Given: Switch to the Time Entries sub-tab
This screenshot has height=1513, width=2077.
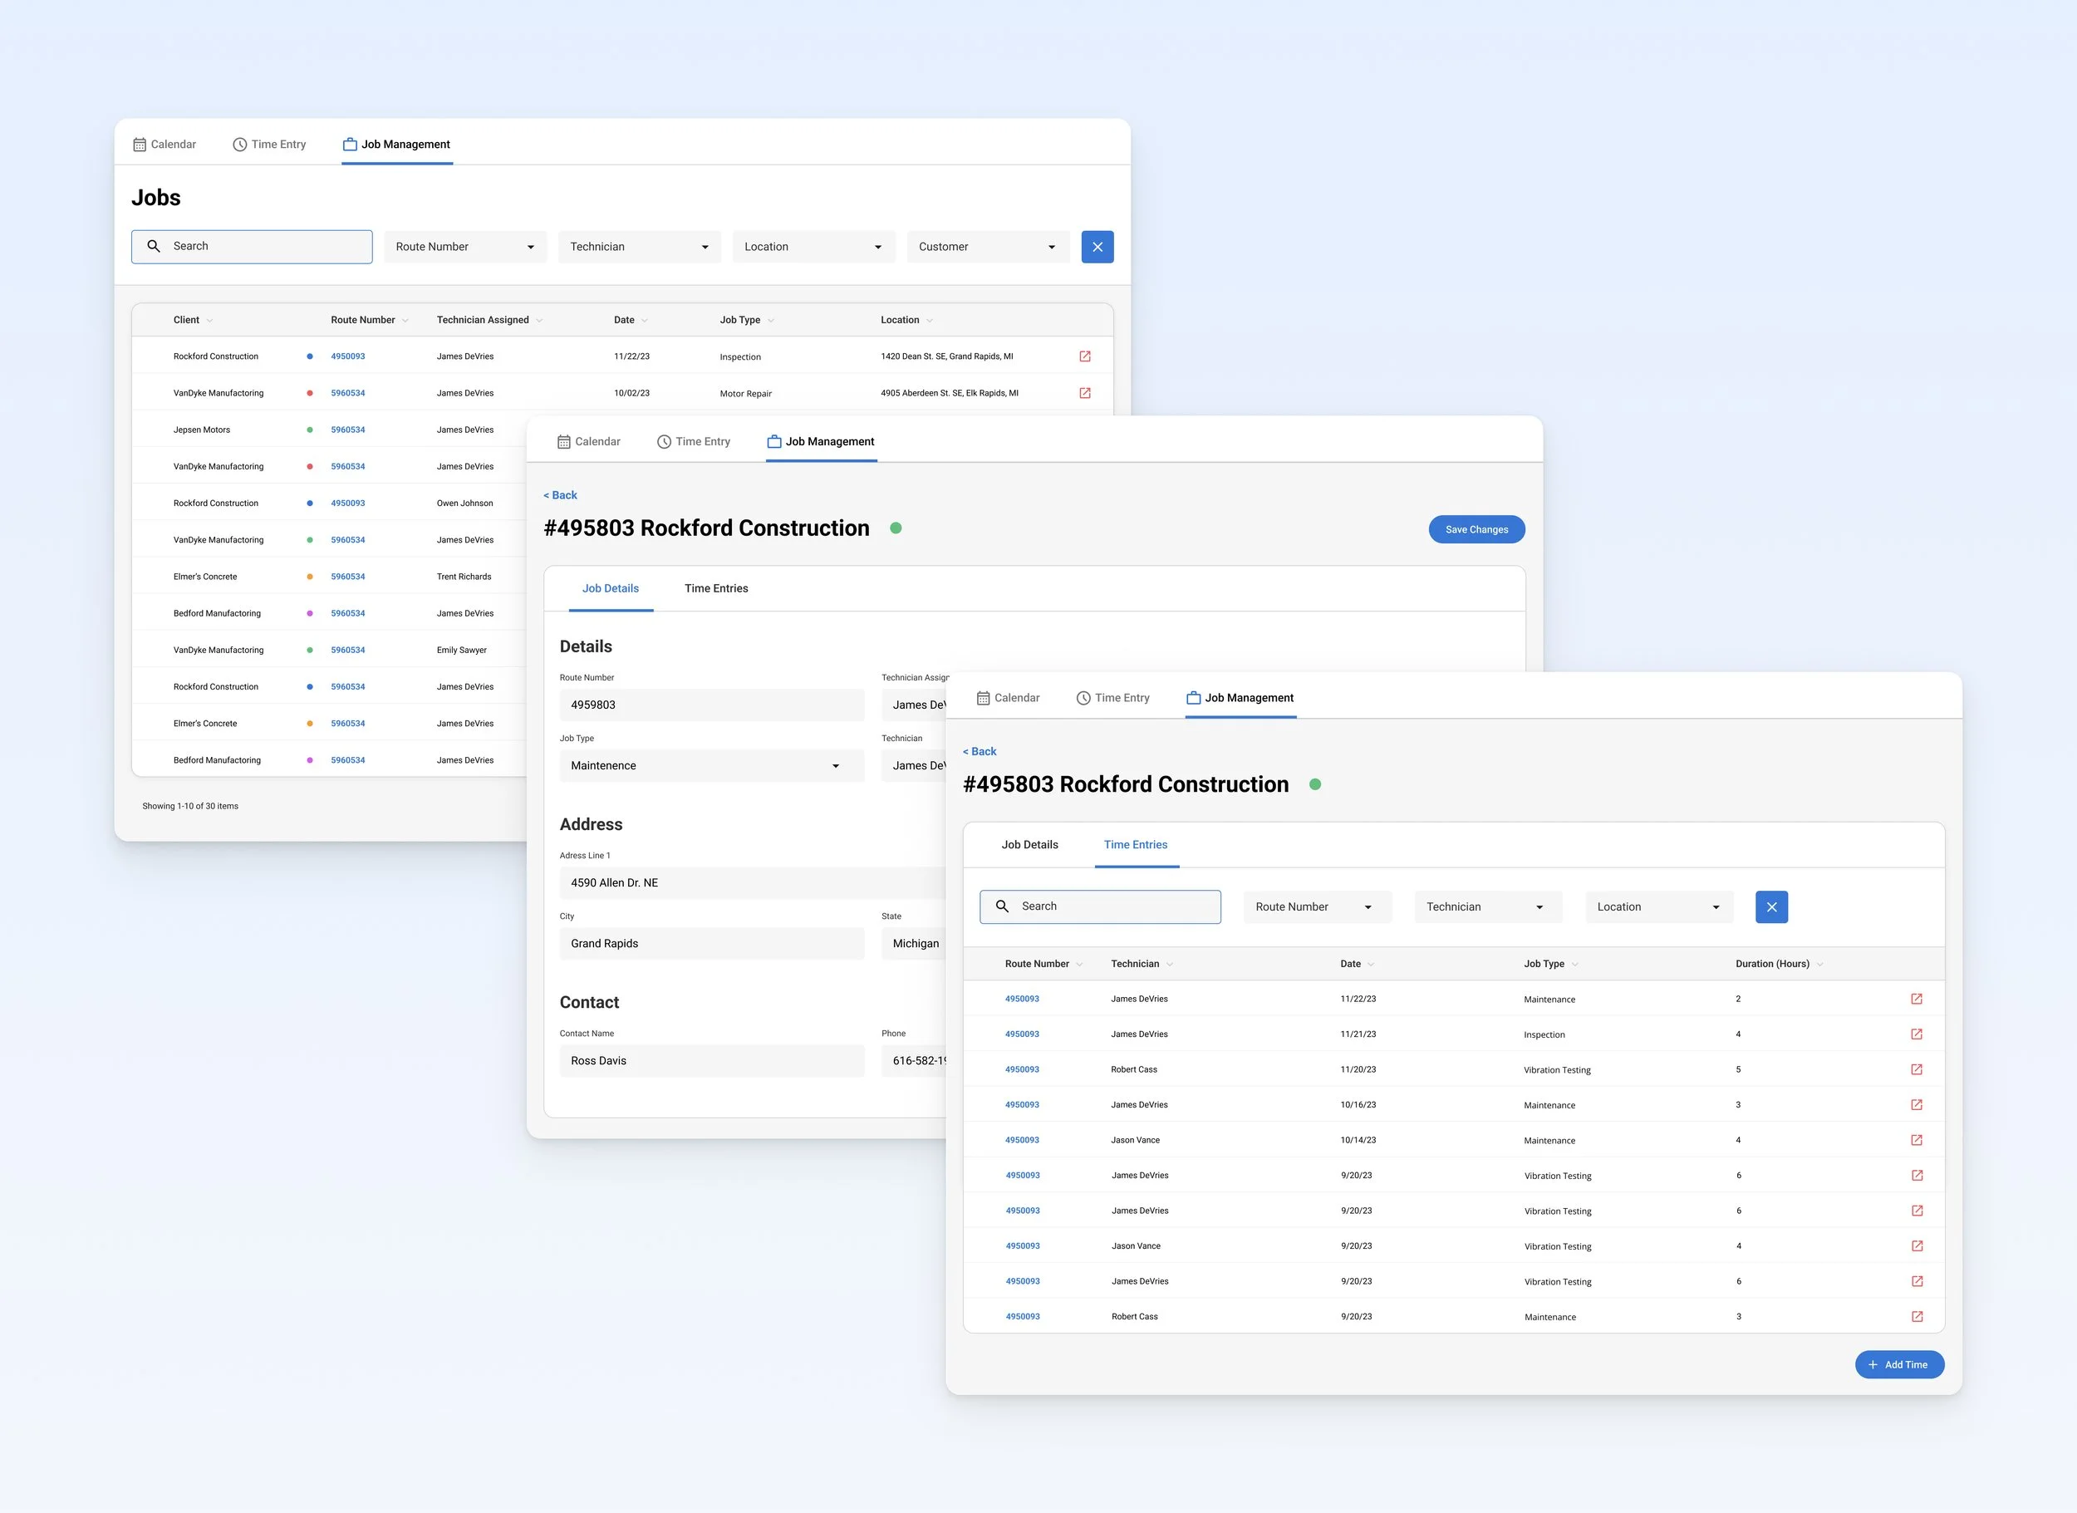Looking at the screenshot, I should [715, 588].
